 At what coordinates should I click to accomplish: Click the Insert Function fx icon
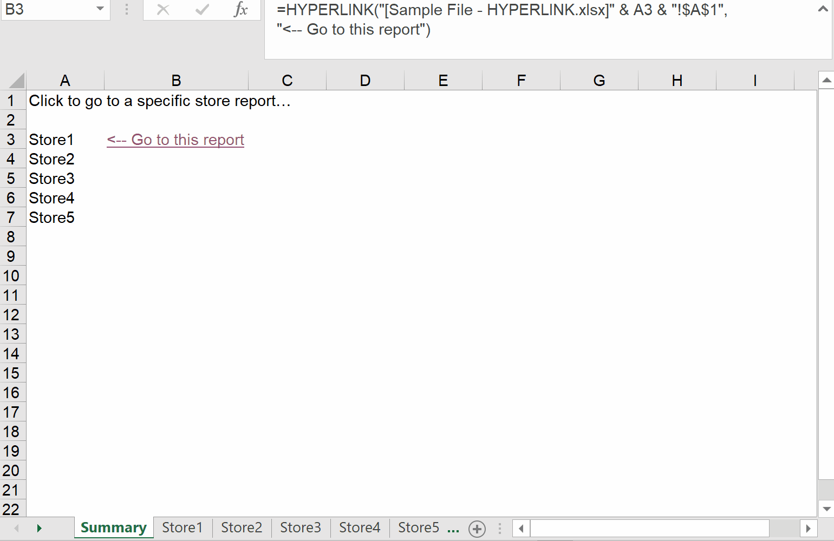pos(240,10)
